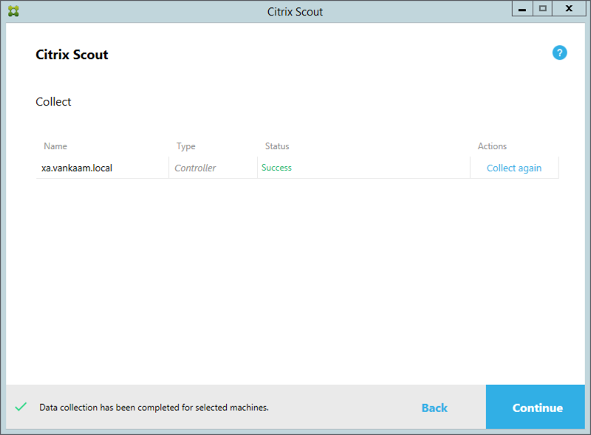
Task: Close the Citrix Scout window
Action: click(569, 9)
